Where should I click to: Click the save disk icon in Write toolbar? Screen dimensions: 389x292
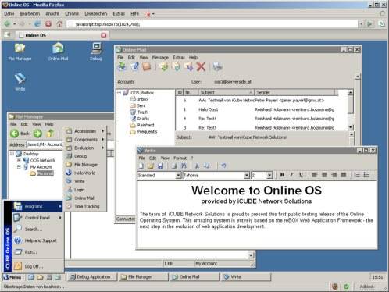(x=160, y=166)
